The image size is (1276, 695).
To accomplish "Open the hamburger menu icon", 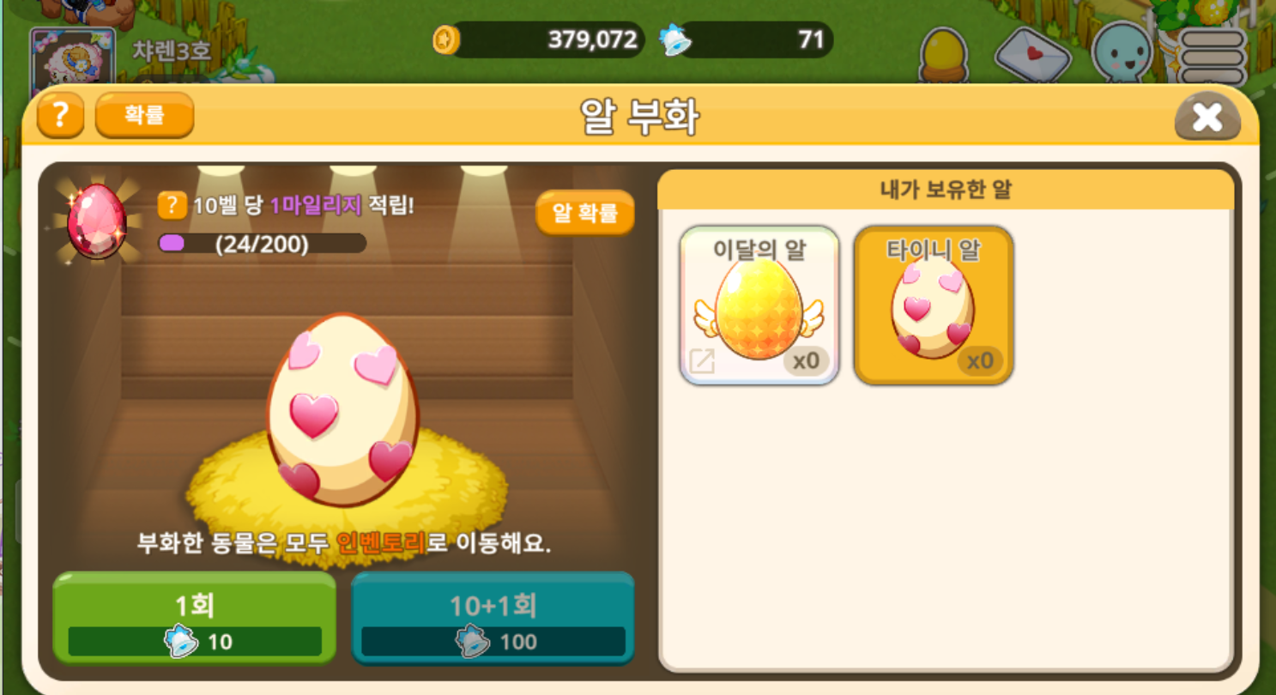I will [x=1212, y=56].
